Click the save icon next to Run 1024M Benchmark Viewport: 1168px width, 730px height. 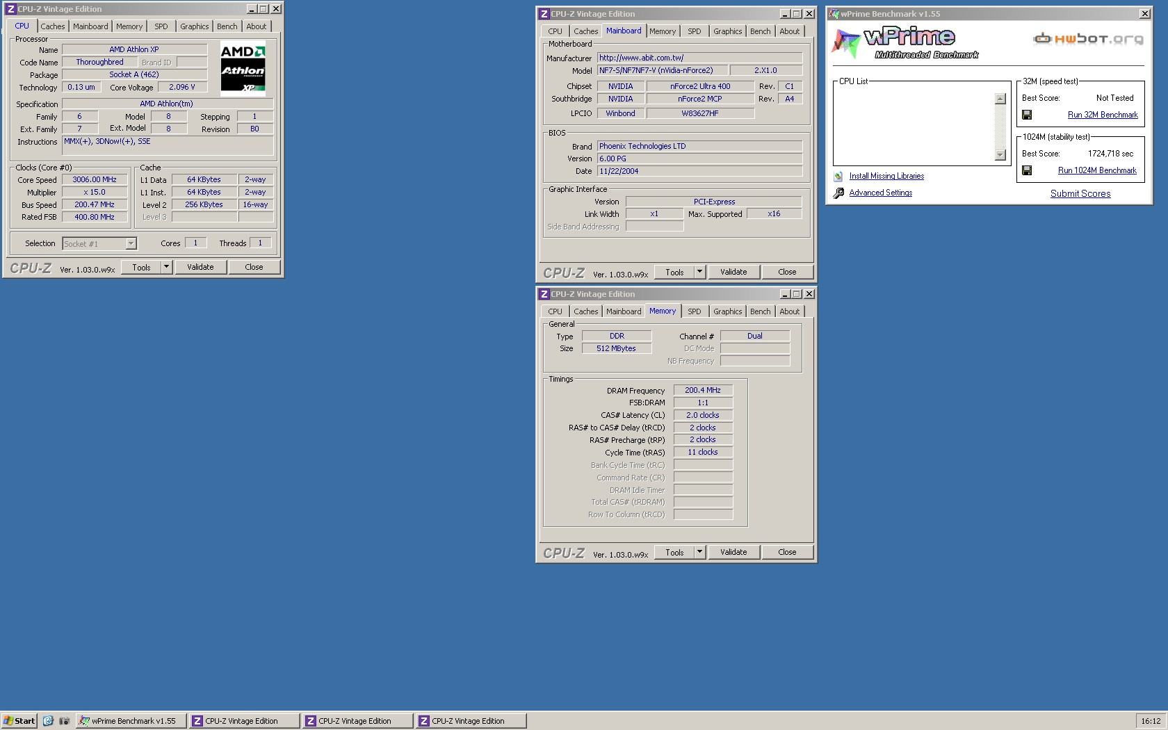point(1027,170)
